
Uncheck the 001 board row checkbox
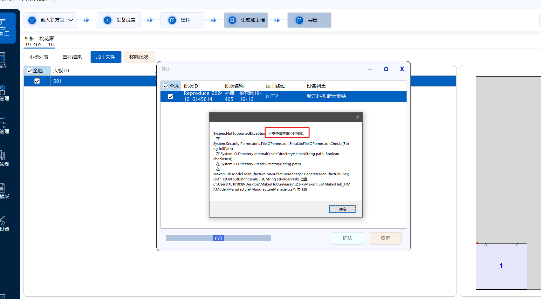click(37, 81)
